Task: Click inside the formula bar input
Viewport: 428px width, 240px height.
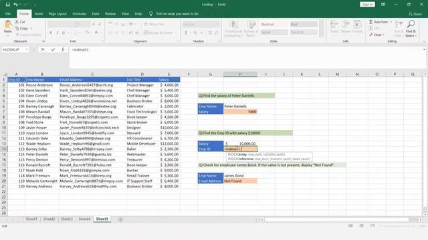Action: click(245, 57)
